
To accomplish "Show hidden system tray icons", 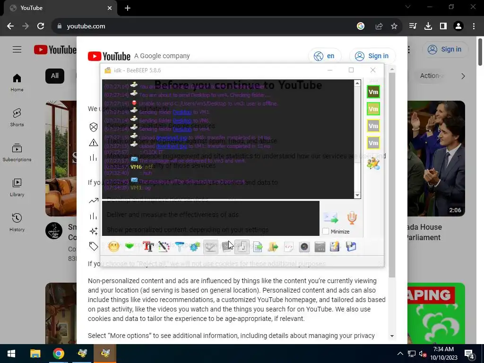I will coord(400,354).
